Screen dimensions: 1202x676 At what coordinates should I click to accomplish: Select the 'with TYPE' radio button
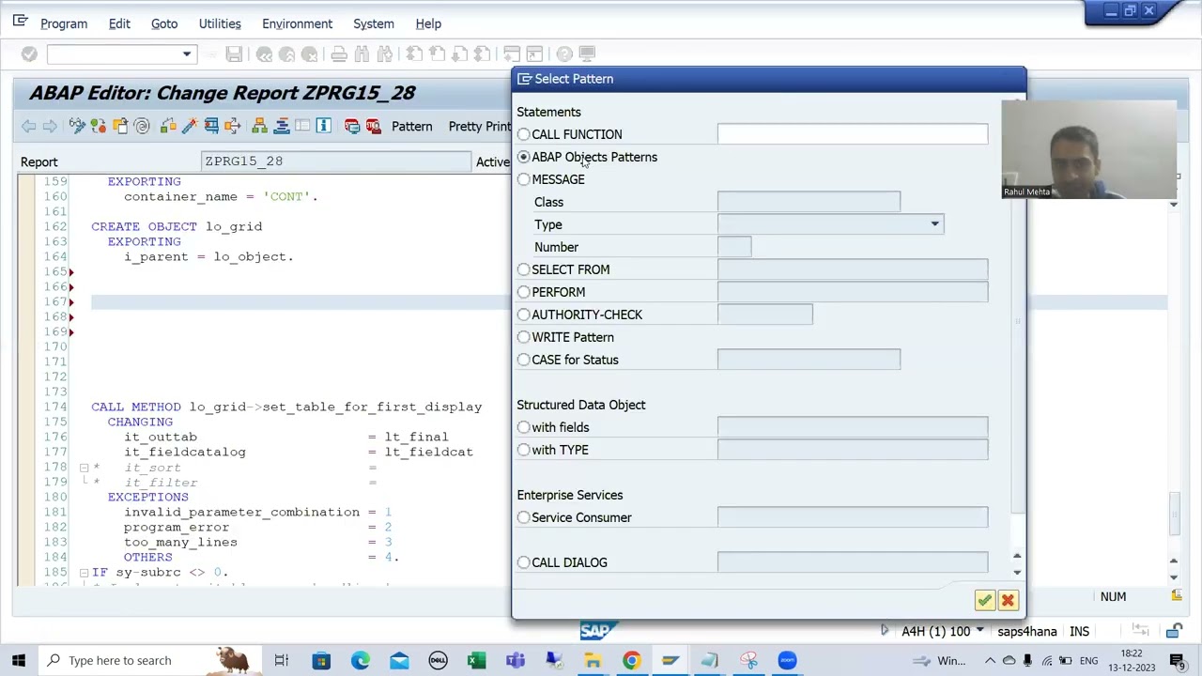(523, 450)
